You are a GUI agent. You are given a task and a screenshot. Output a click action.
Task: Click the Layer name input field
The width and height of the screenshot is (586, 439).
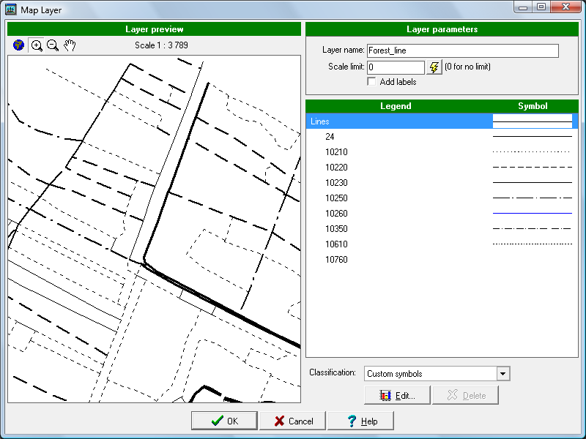[x=462, y=51]
